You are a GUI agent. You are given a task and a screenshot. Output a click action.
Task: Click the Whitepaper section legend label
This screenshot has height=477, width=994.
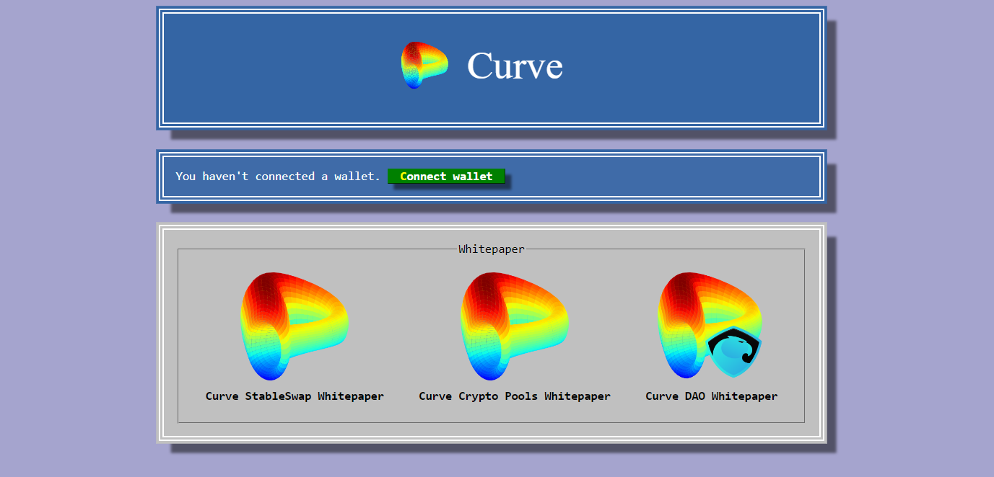492,249
